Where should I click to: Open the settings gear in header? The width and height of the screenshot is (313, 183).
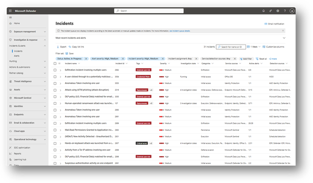[x=278, y=11]
